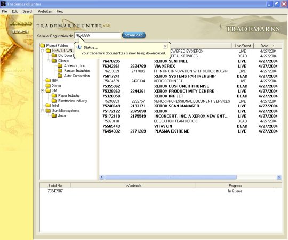This screenshot has height=240, width=288.
Task: Open the Help menu
Action: [60, 11]
